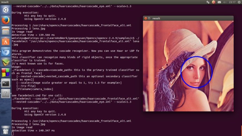Image resolution: width=242 pixels, height=136 pixels.
Task: Click the terminal cursor at the prompt
Action: [13, 134]
